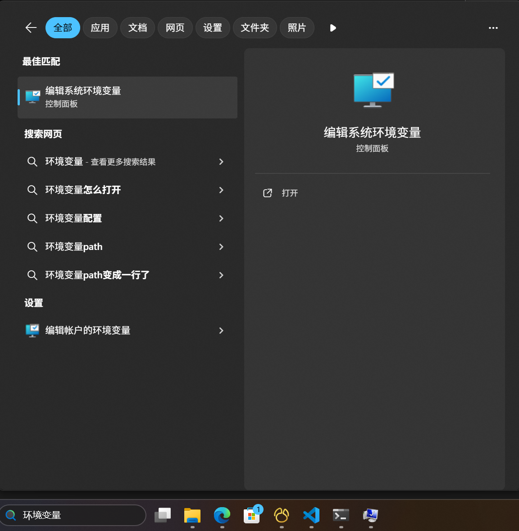Open Task View on the taskbar
This screenshot has height=531, width=519.
(x=163, y=515)
